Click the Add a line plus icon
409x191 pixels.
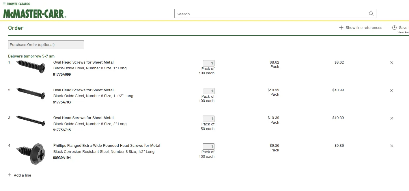[10, 175]
